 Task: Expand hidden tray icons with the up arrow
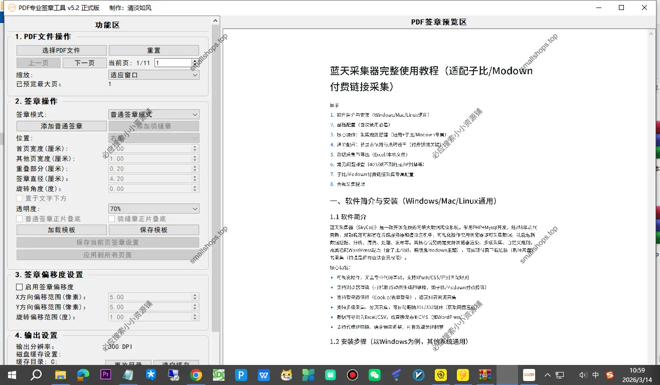(547, 374)
